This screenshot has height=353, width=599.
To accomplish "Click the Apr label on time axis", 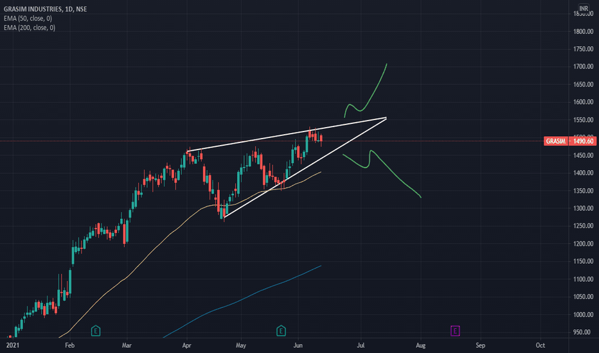I will point(186,345).
